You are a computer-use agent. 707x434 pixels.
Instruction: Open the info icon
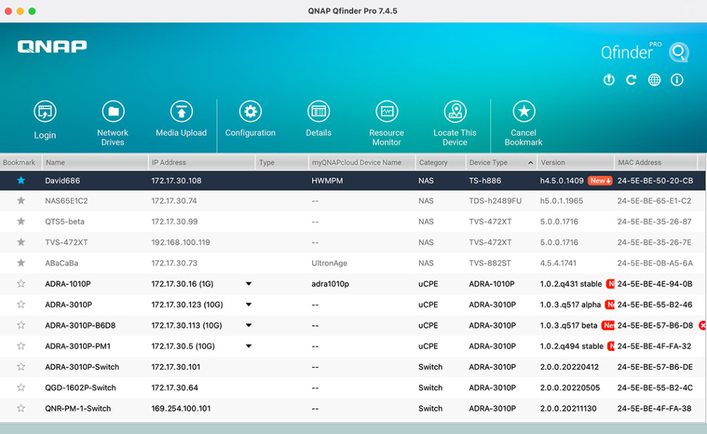tap(677, 80)
